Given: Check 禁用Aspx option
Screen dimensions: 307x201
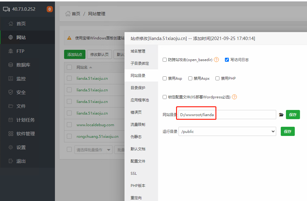Looking at the screenshot, I should pos(190,79).
